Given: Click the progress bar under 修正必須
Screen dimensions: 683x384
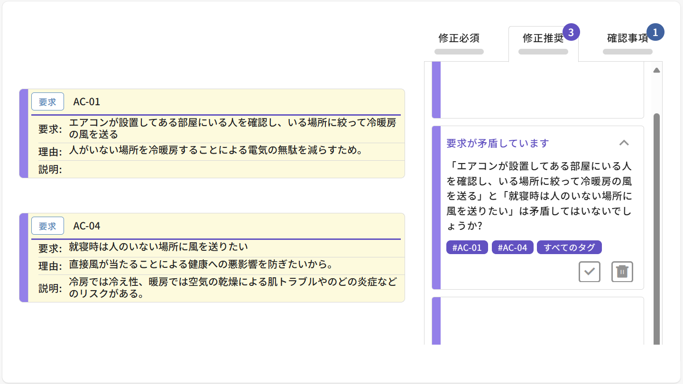Looking at the screenshot, I should point(459,52).
